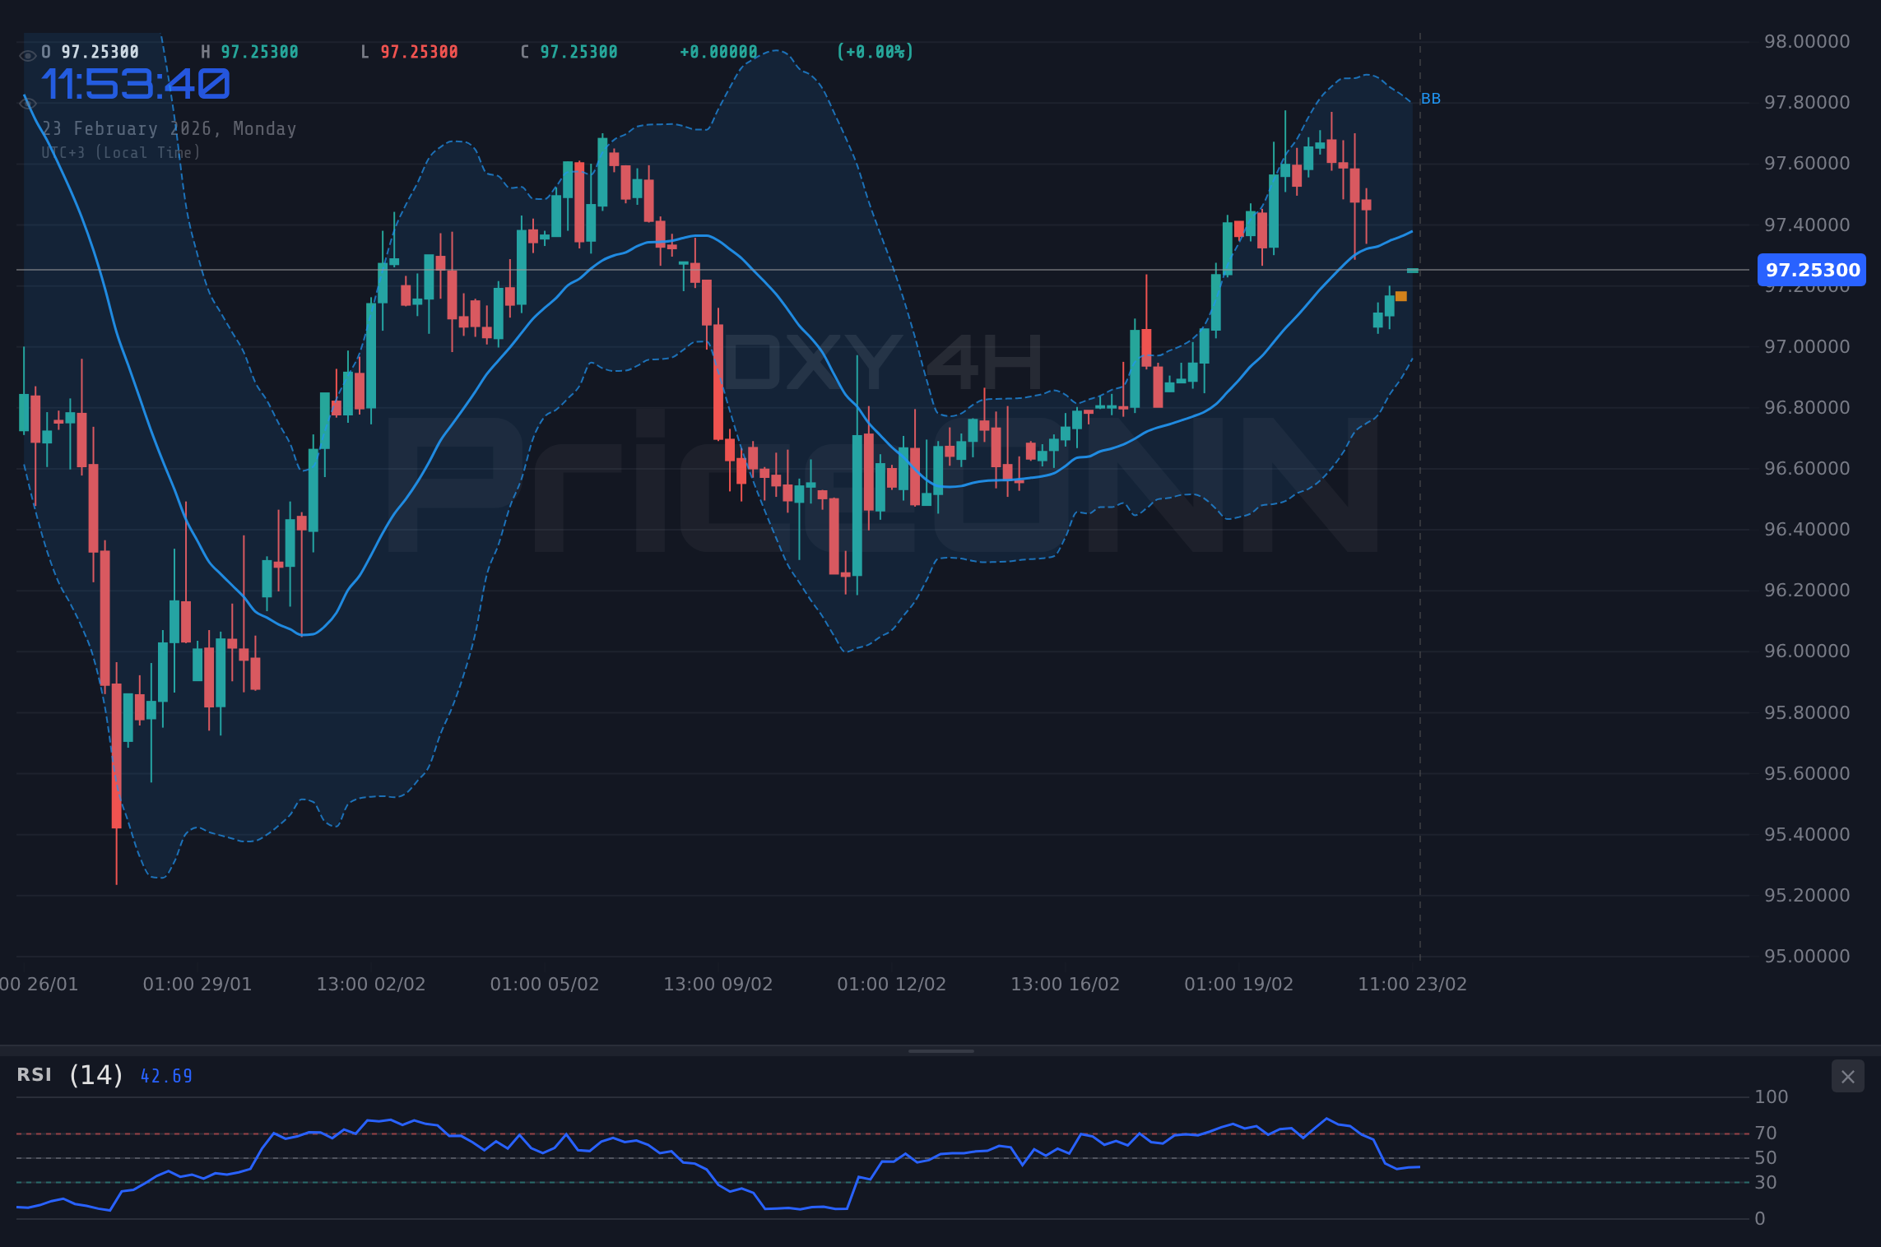Select the BB label on the chart
The image size is (1881, 1247).
click(1430, 99)
